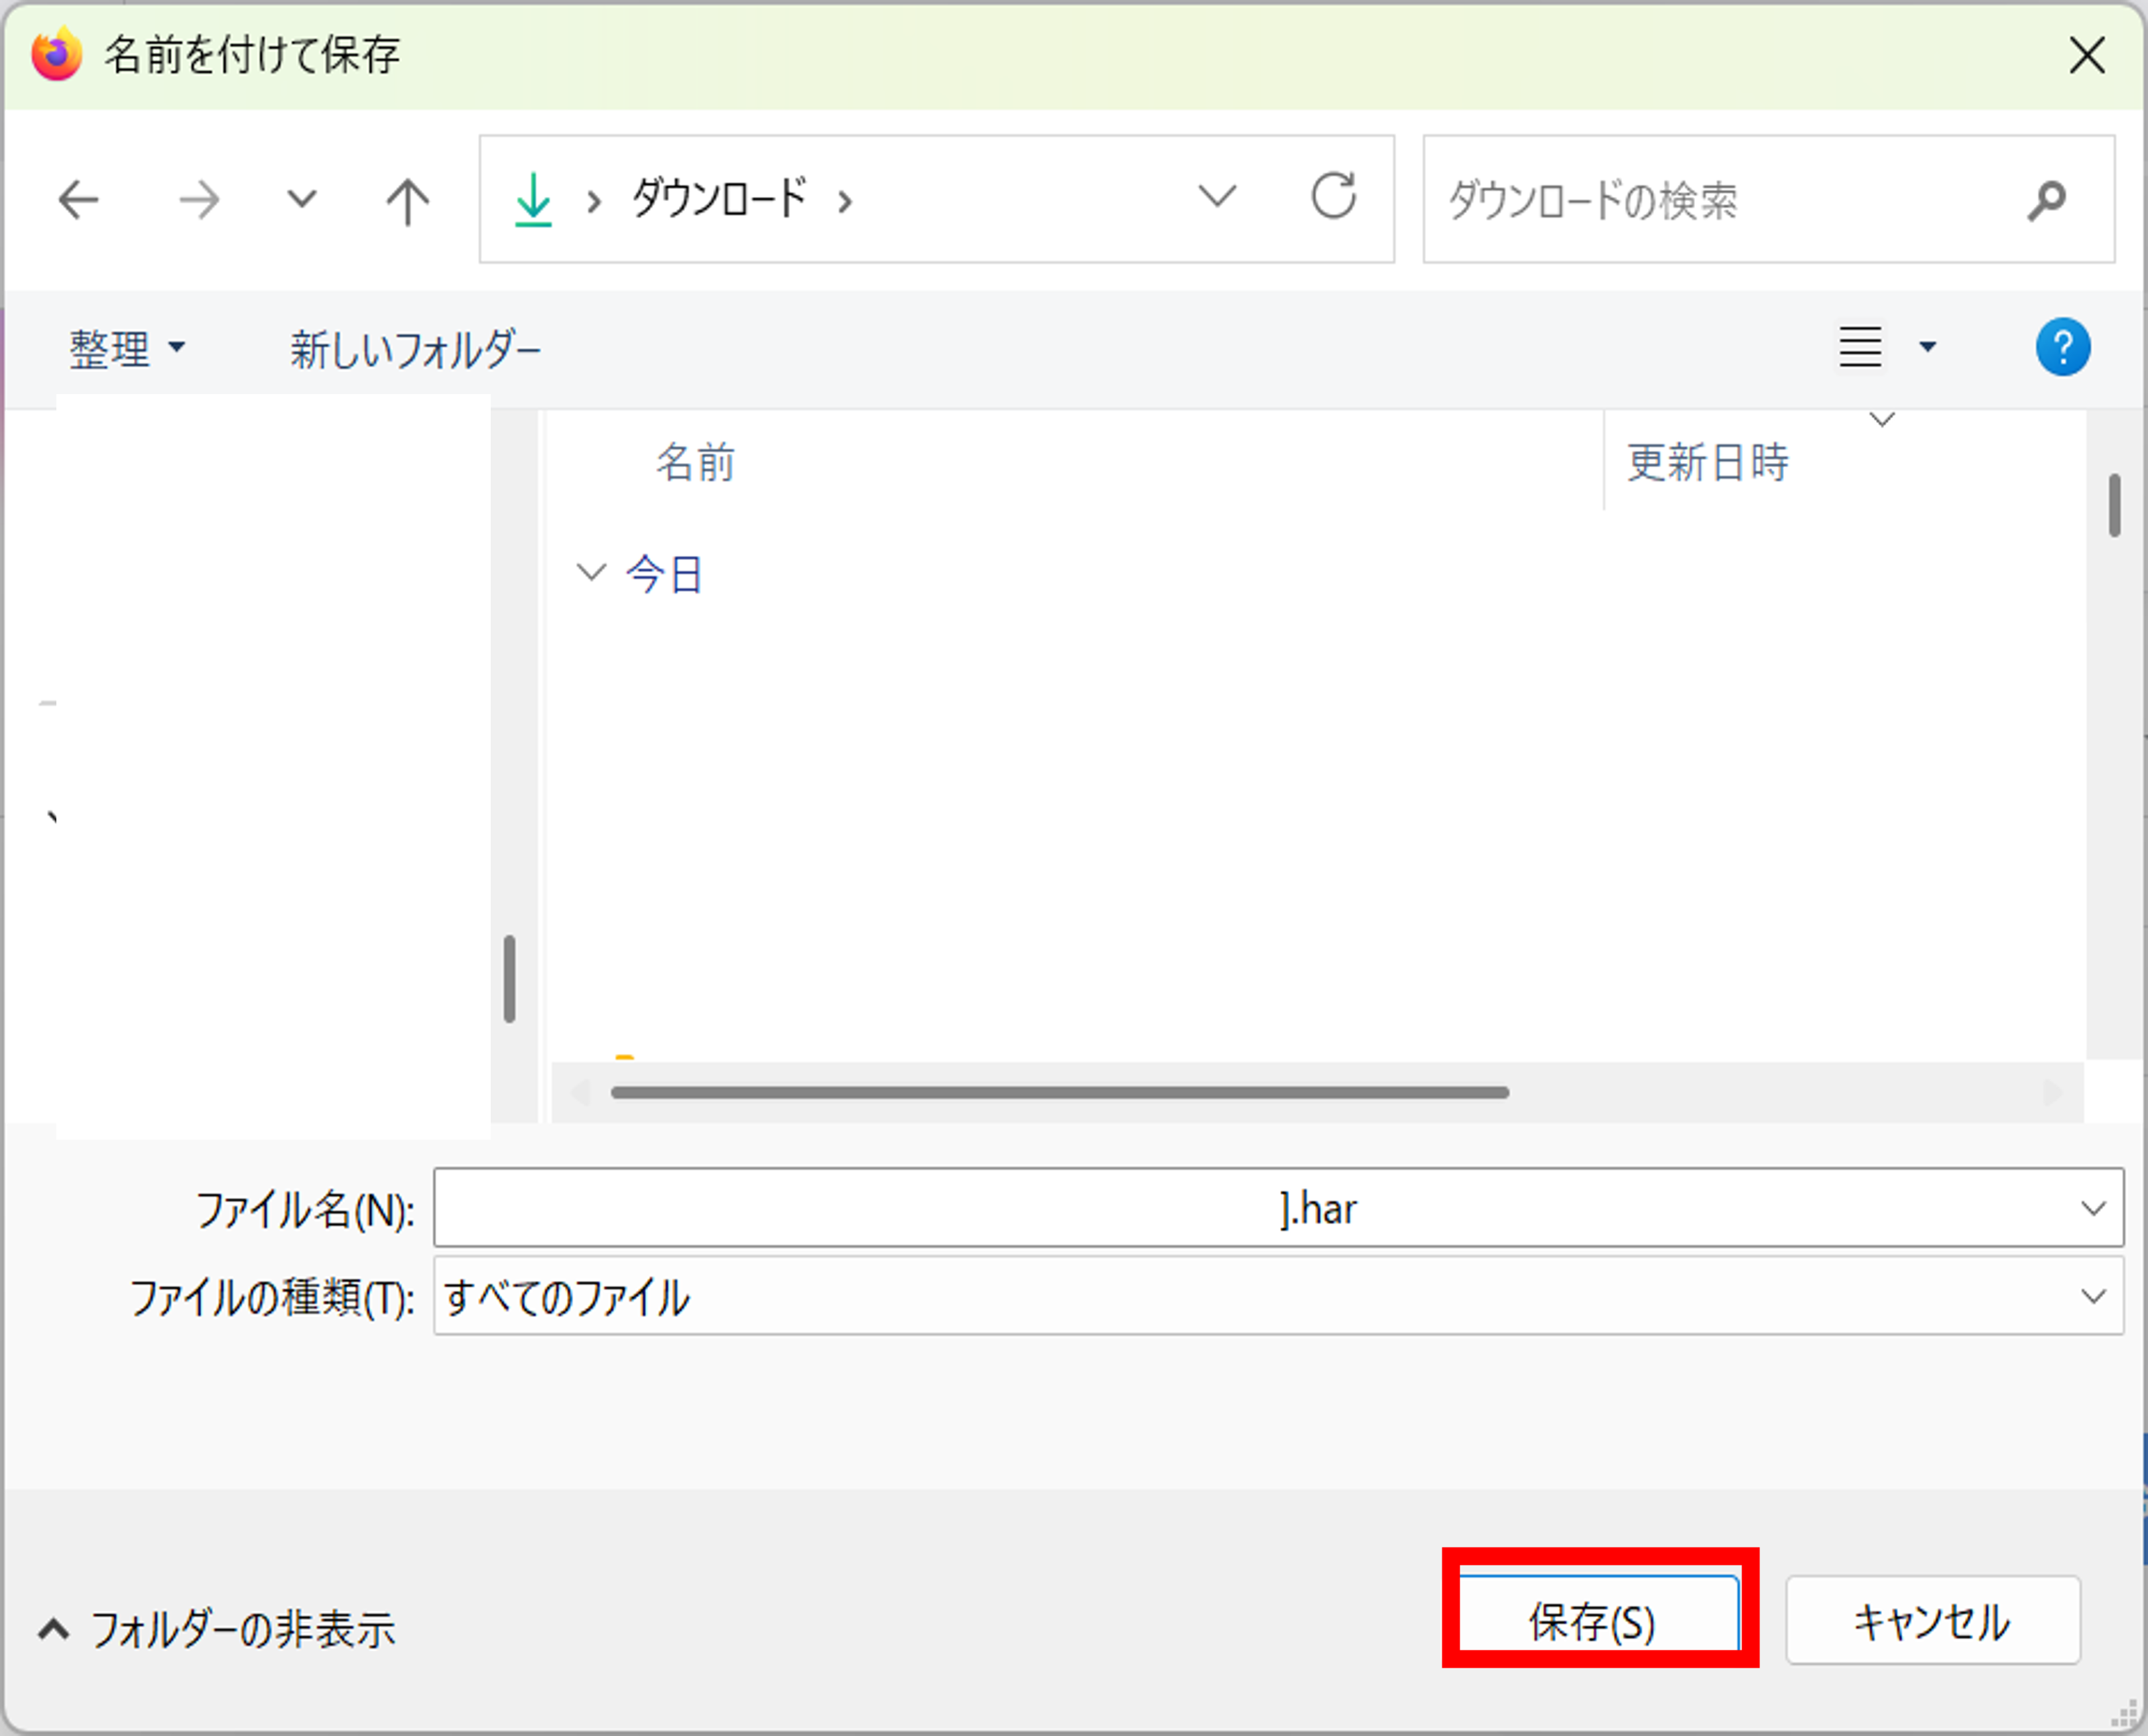Click the Firefox icon in the title bar
This screenshot has height=1736, width=2148.
tap(57, 54)
